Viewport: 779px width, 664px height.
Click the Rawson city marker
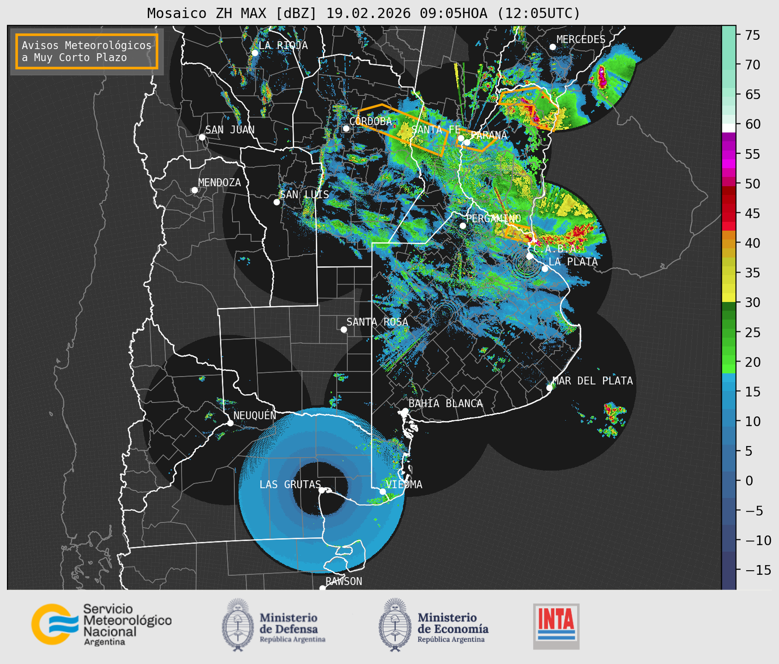coord(322,588)
